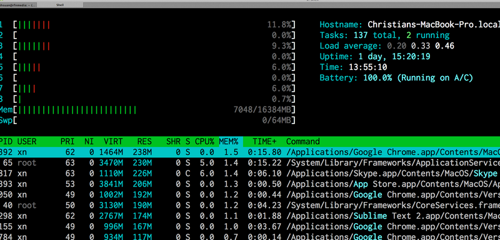Select the CoreServices.framework root process row
Viewport: 500px width, 240px height.
point(250,205)
